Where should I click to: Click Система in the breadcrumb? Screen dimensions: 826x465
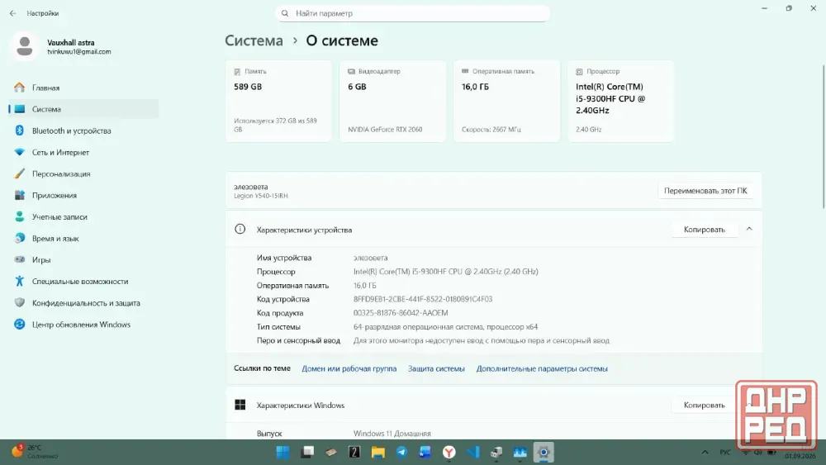[254, 40]
